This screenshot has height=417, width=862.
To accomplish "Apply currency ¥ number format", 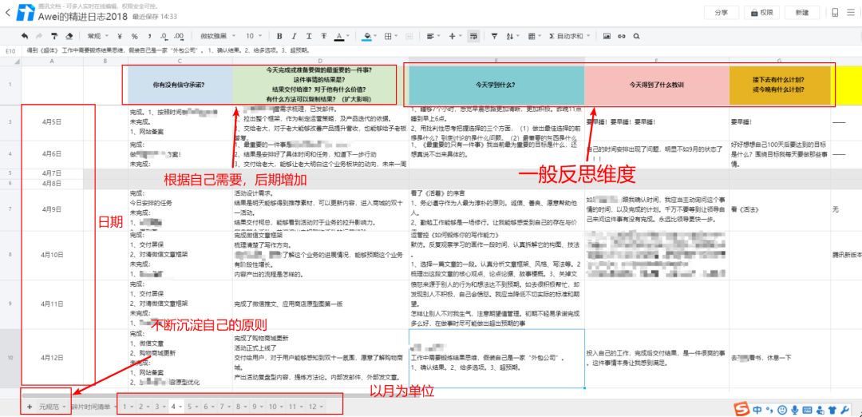I will coord(119,36).
